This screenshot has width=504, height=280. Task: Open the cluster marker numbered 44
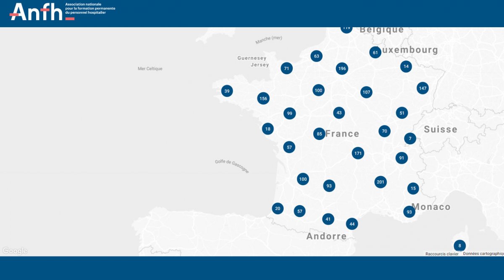pyautogui.click(x=352, y=224)
